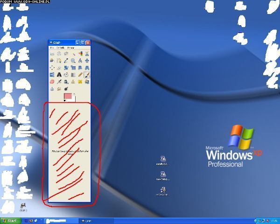Select the Align tool
280x224 pixels.
point(52,68)
